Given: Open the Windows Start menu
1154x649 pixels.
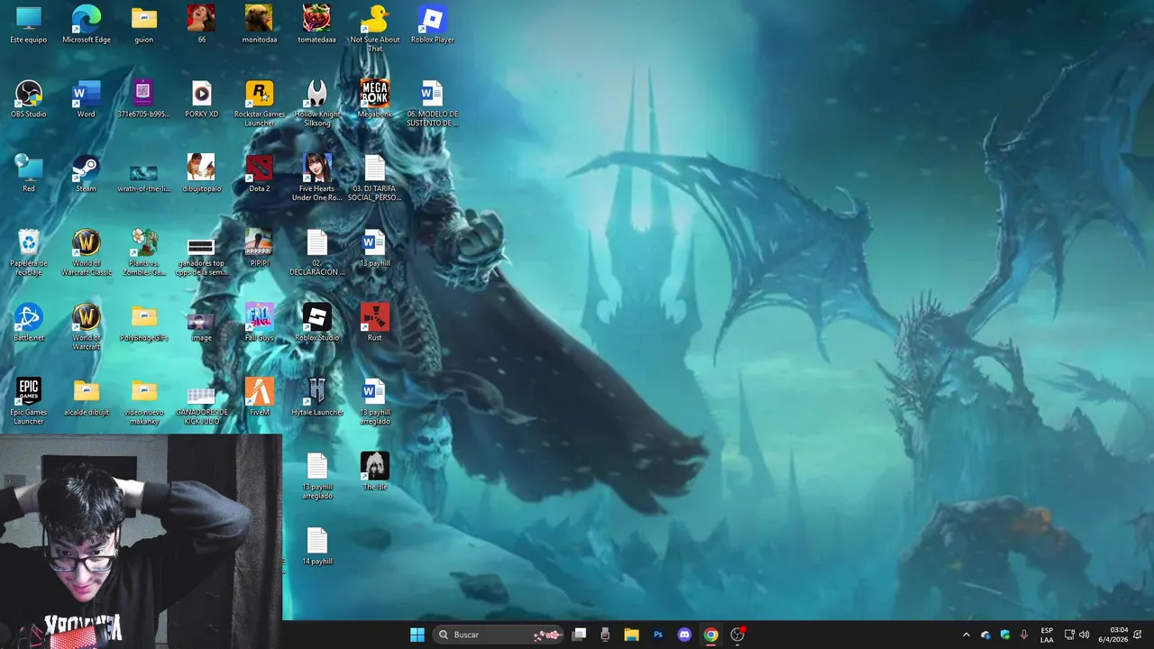Looking at the screenshot, I should (x=417, y=635).
